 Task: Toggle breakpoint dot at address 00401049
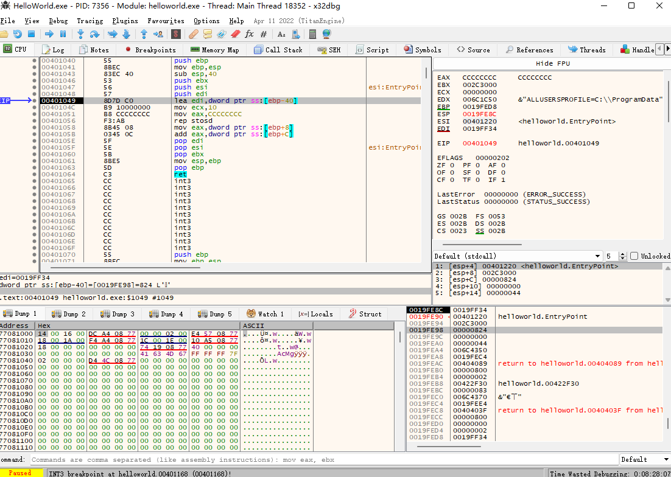click(34, 100)
